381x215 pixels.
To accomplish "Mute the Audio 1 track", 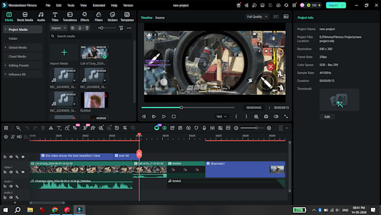I will 11,186.
